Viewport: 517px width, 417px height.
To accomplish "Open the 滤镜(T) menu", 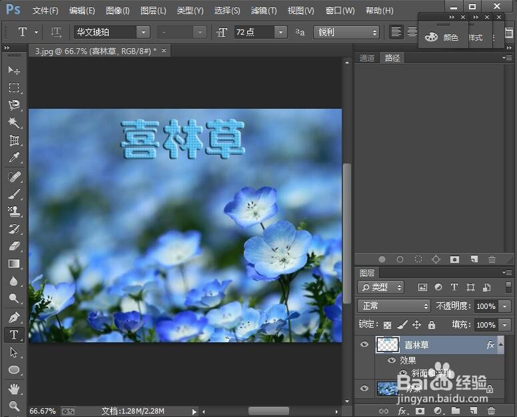I will click(264, 11).
